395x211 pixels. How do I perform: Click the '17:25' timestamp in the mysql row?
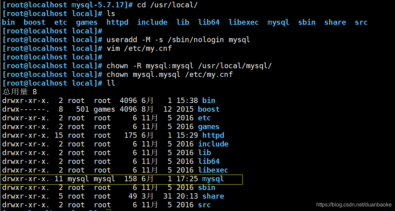(x=187, y=179)
